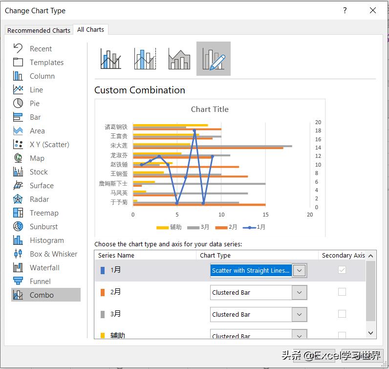This screenshot has width=389, height=369.
Task: Select Clustered Column - Line on Secondary Axis icon
Action: (x=145, y=59)
